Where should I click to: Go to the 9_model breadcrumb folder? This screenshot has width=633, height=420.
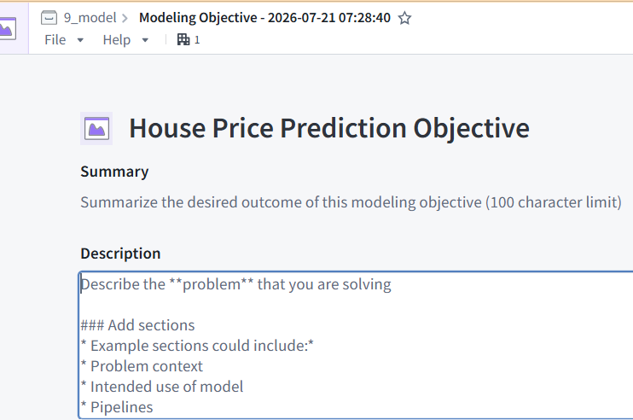click(x=90, y=18)
